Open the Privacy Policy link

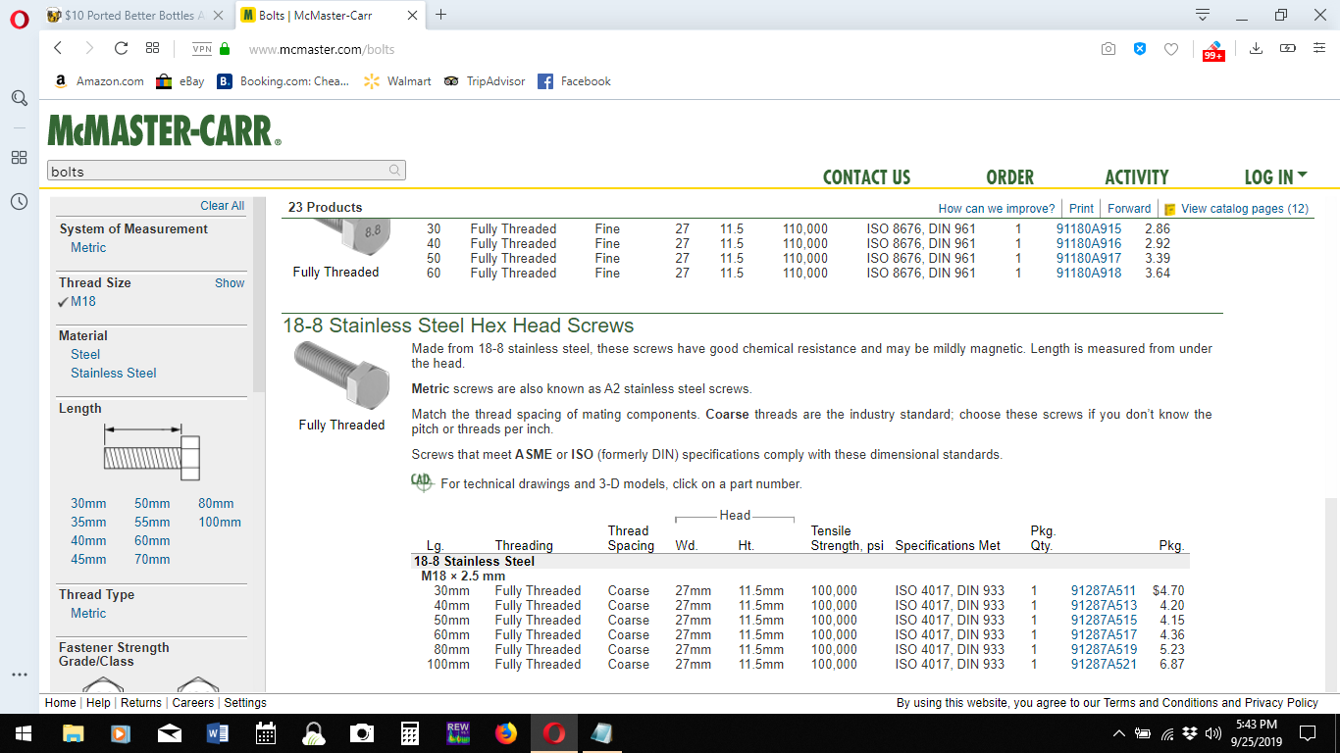pyautogui.click(x=1281, y=702)
